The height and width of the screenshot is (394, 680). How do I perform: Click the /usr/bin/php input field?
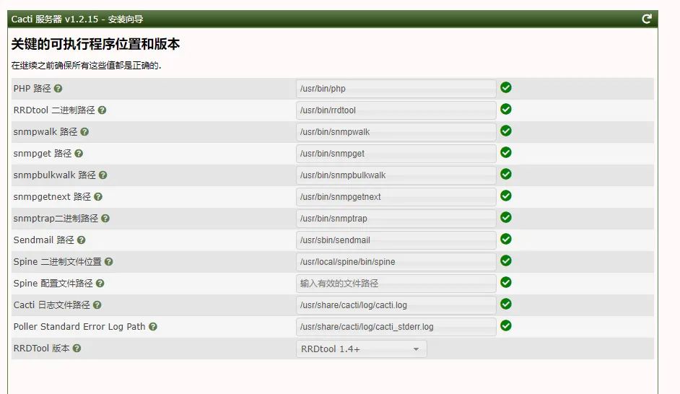click(396, 89)
